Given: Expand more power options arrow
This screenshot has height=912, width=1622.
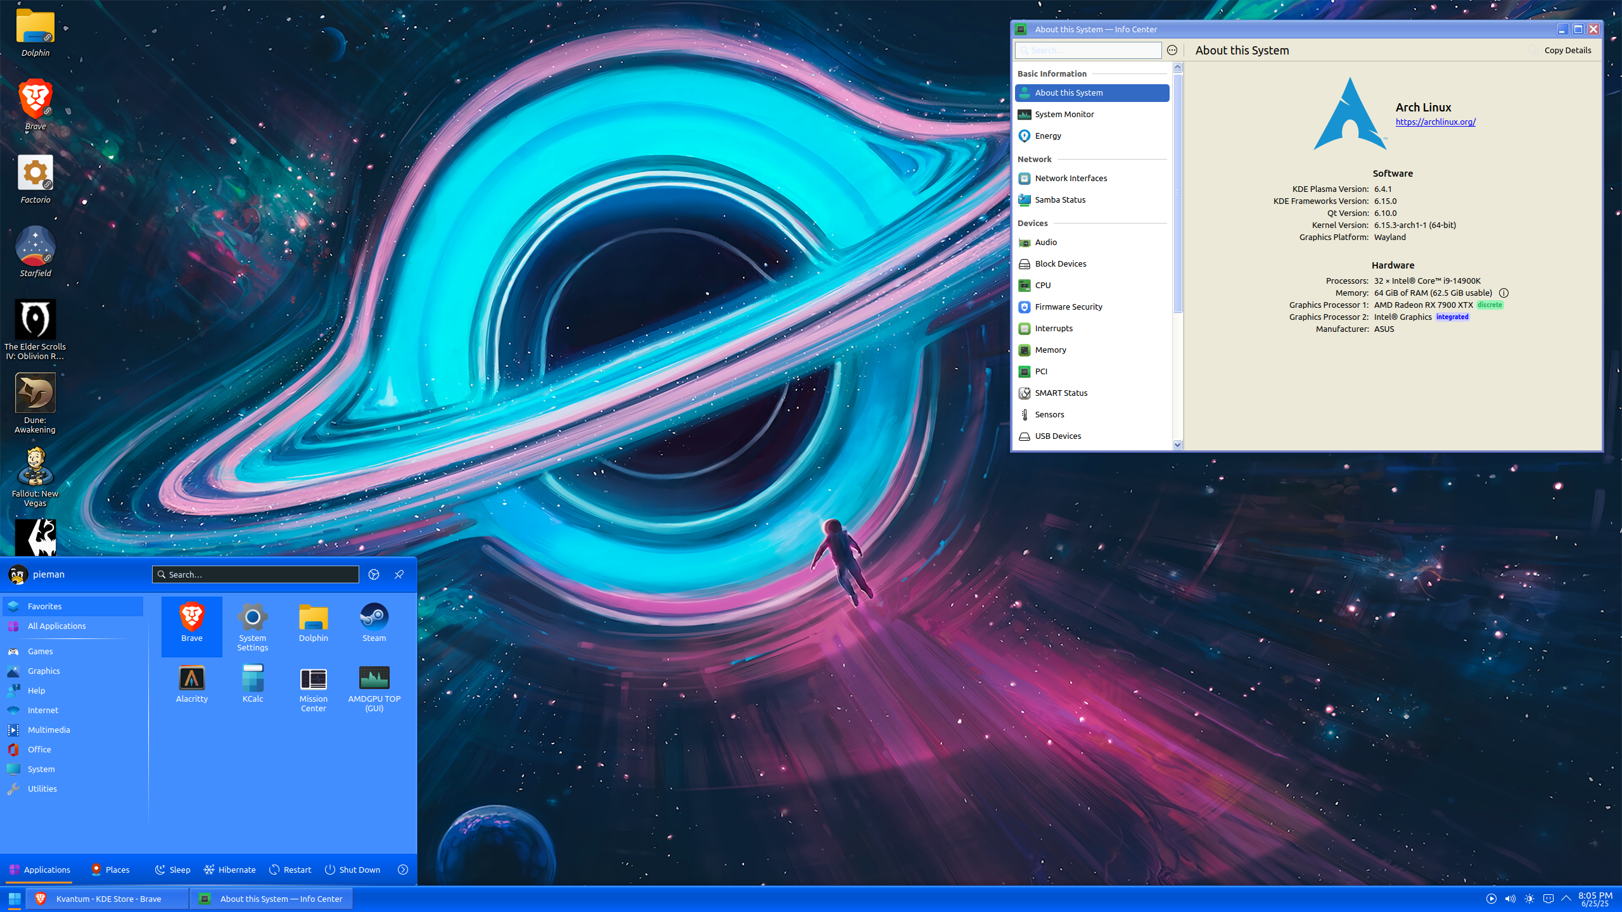Looking at the screenshot, I should point(403,870).
